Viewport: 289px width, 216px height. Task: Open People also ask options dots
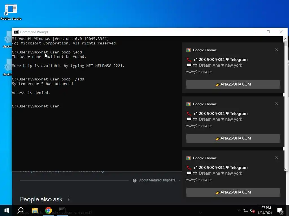69,199
